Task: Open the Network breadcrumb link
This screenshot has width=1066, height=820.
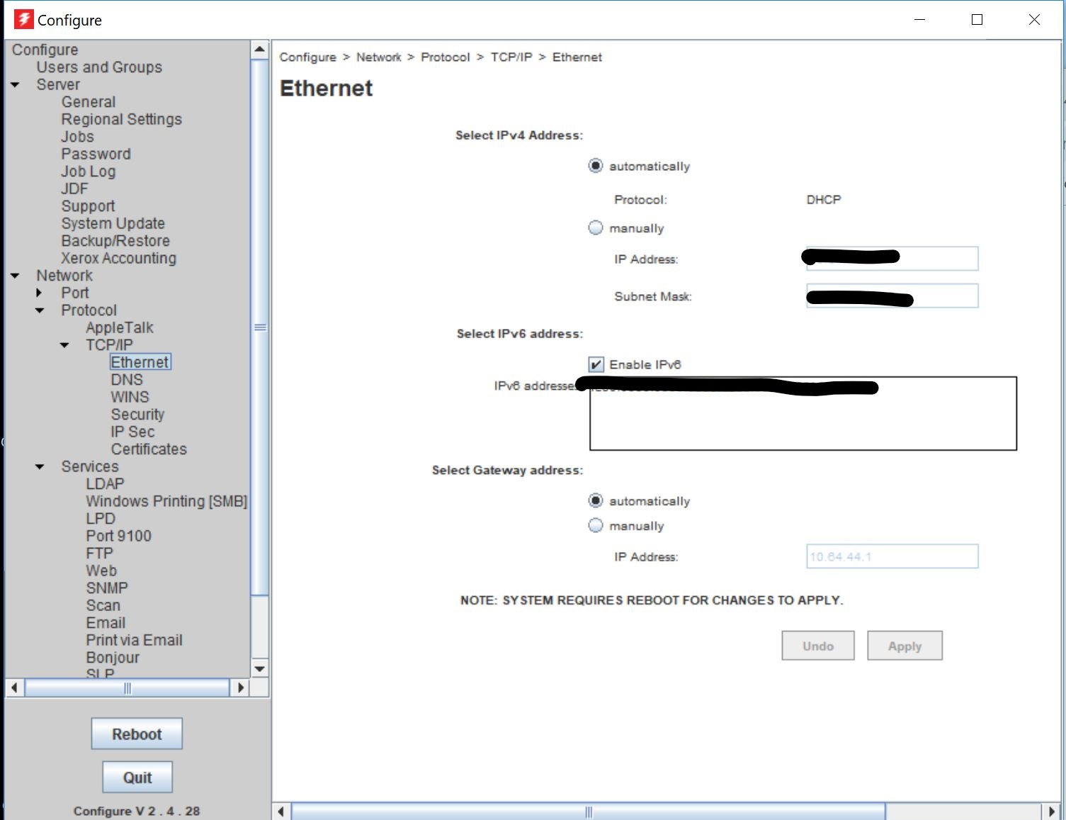Action: (x=379, y=57)
